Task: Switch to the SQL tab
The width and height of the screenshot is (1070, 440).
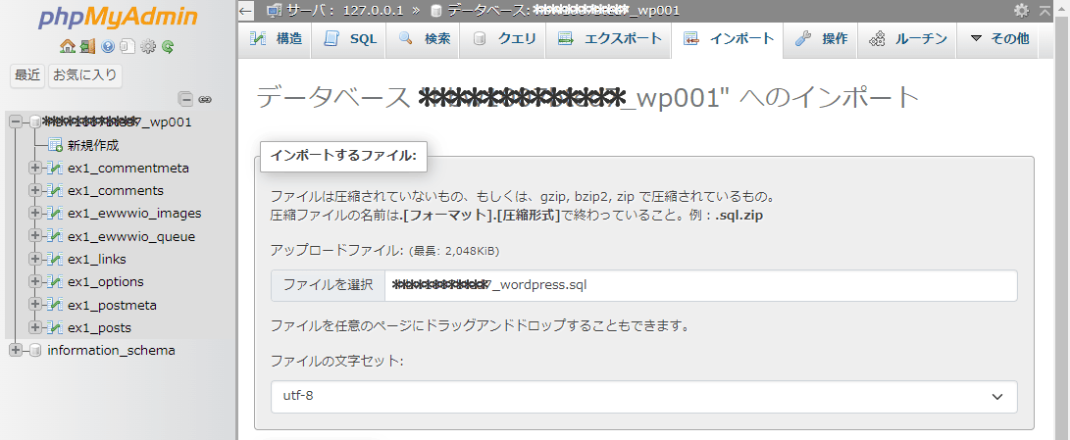Action: click(350, 39)
